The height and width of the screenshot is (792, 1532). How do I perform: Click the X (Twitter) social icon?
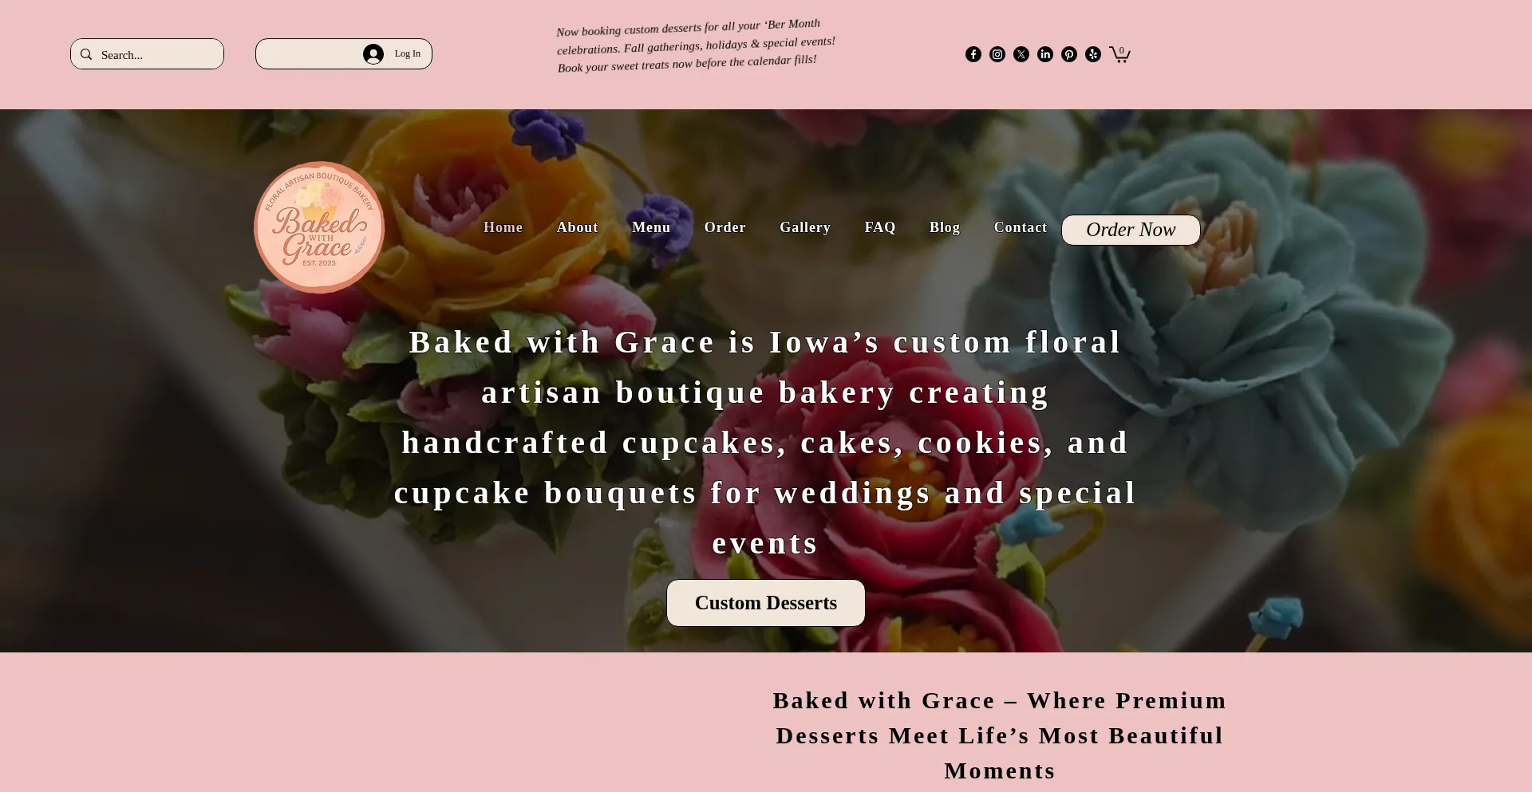[1021, 54]
